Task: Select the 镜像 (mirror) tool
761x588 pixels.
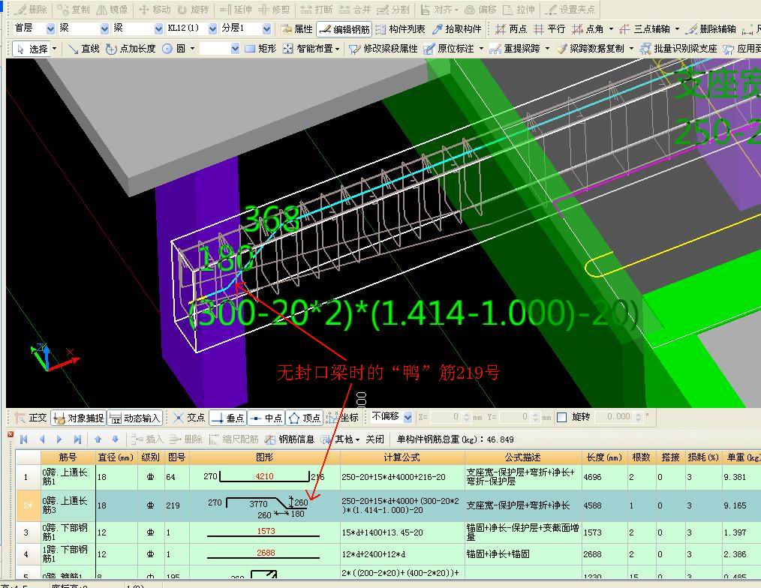Action: pyautogui.click(x=113, y=10)
